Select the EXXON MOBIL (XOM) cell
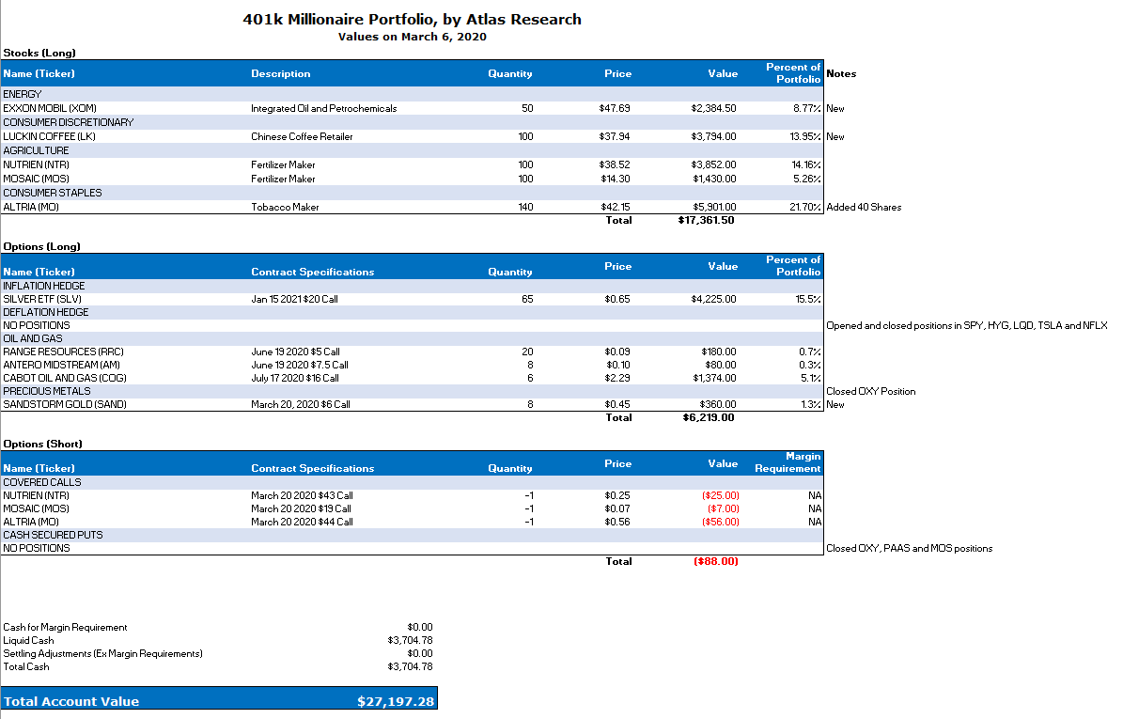Image resolution: width=1123 pixels, height=719 pixels. pyautogui.click(x=50, y=108)
